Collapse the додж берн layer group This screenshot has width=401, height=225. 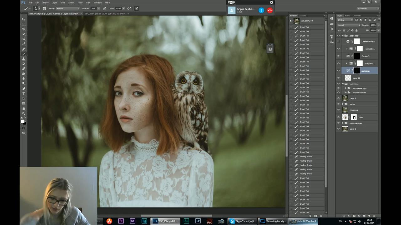point(343,36)
